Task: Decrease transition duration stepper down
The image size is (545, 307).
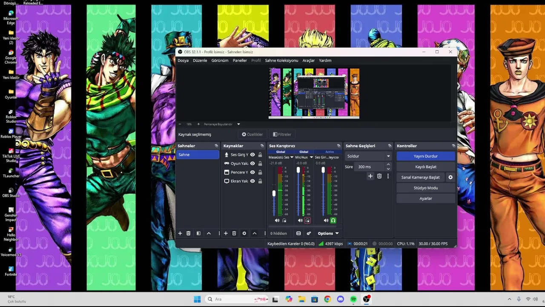Action: (x=388, y=169)
